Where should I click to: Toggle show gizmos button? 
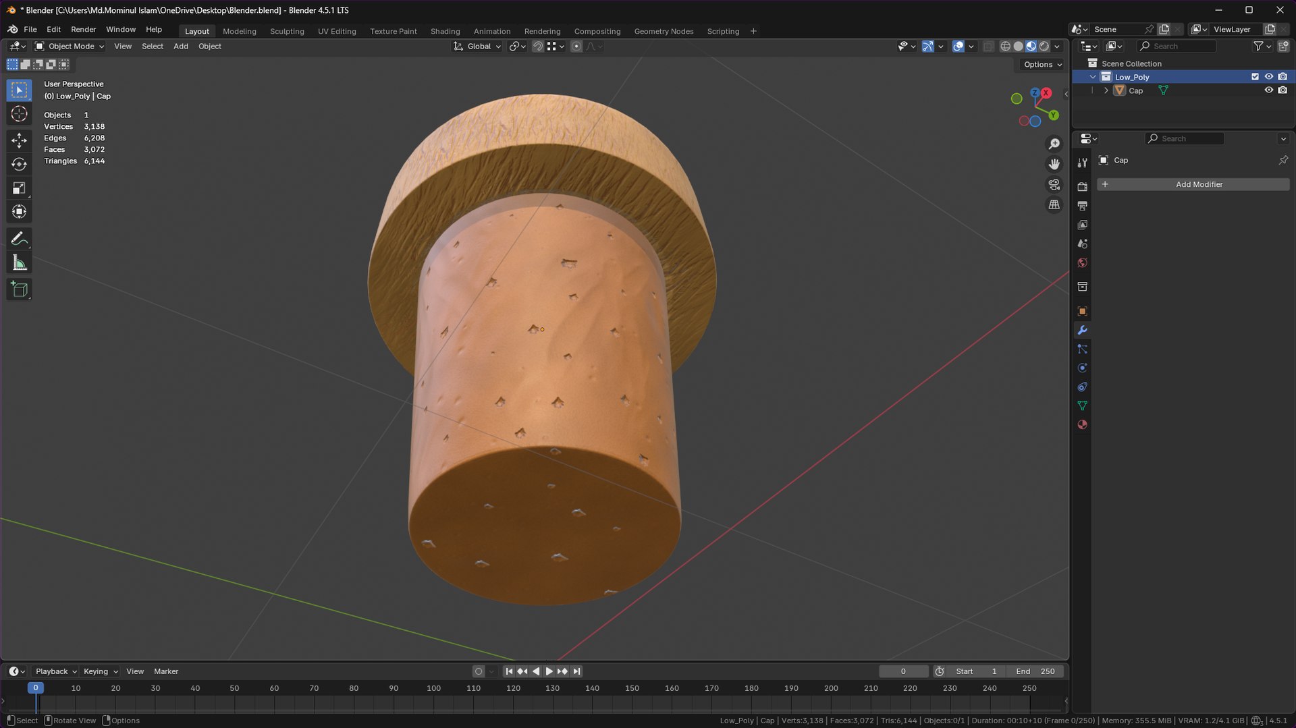[928, 46]
